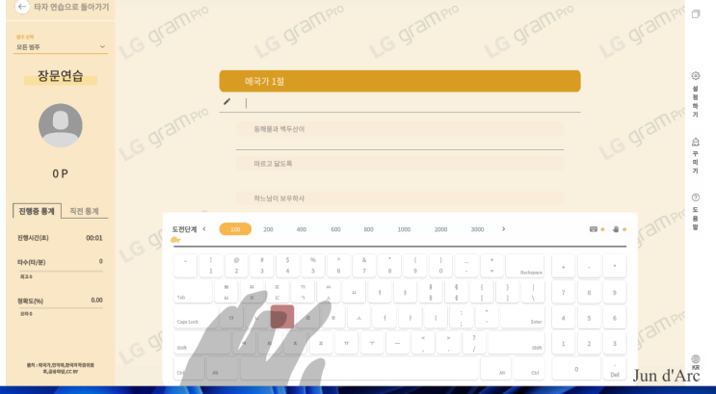This screenshot has width=716, height=394.
Task: Select challenge level 1000
Action: tap(404, 229)
